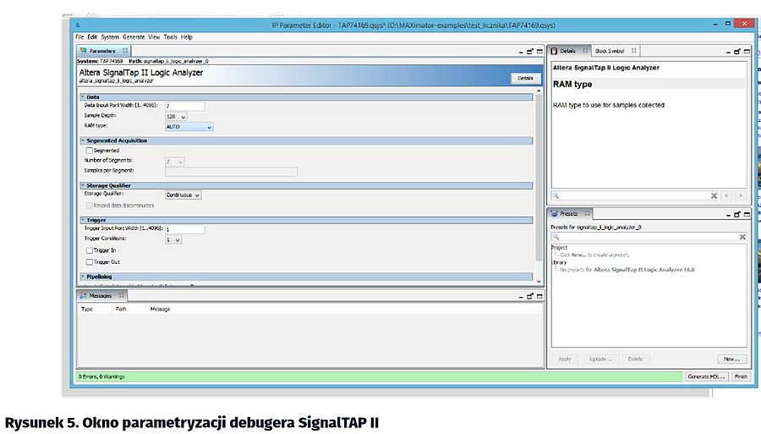
Task: Detach the Messages panel using its pop-out icon
Action: point(529,295)
